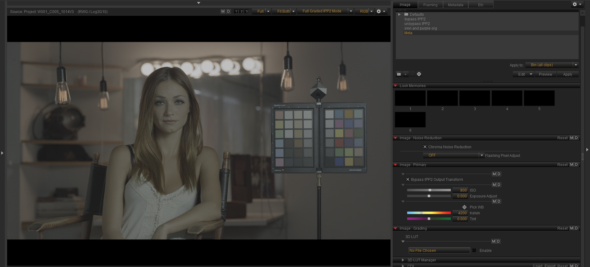Click the ISO slider
Screen dimensions: 590x267
(429, 190)
